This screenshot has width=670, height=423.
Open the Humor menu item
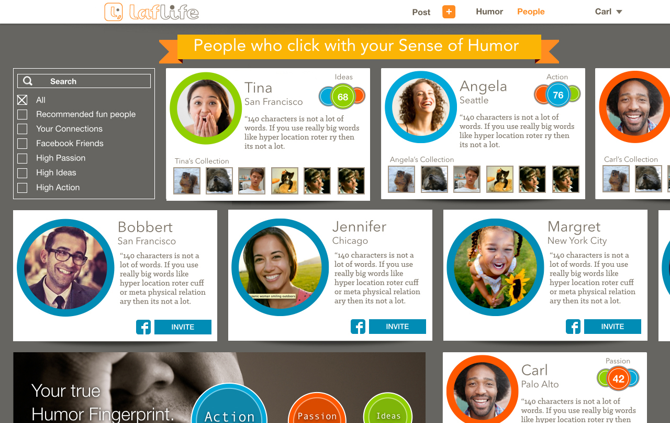[x=489, y=12]
